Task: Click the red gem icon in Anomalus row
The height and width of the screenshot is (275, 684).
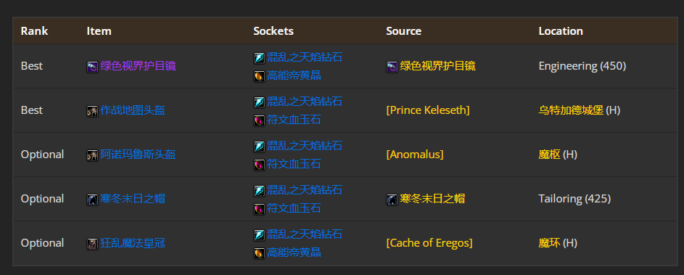Action: pyautogui.click(x=259, y=165)
